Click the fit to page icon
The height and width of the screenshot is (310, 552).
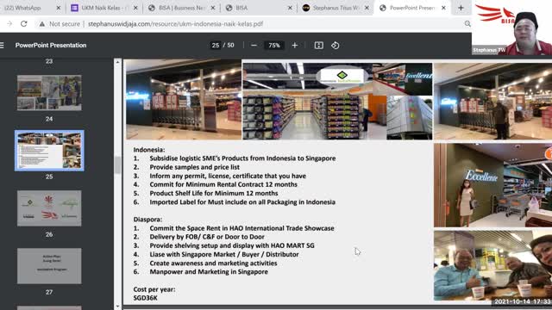[x=318, y=46]
